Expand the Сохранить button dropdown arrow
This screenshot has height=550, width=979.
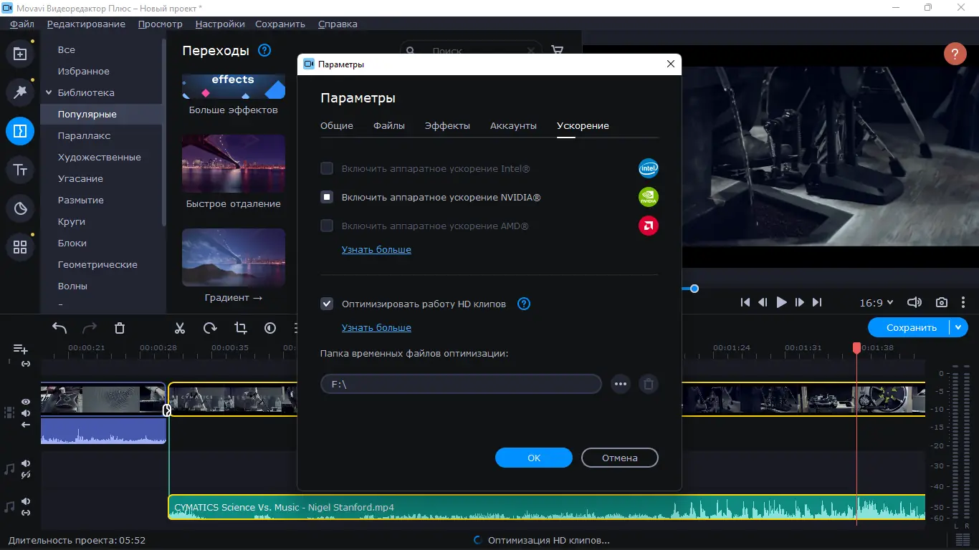(959, 327)
